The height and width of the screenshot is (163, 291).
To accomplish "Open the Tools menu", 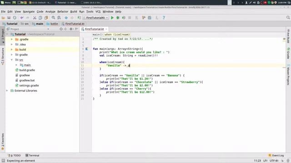I will pyautogui.click(x=90, y=11).
